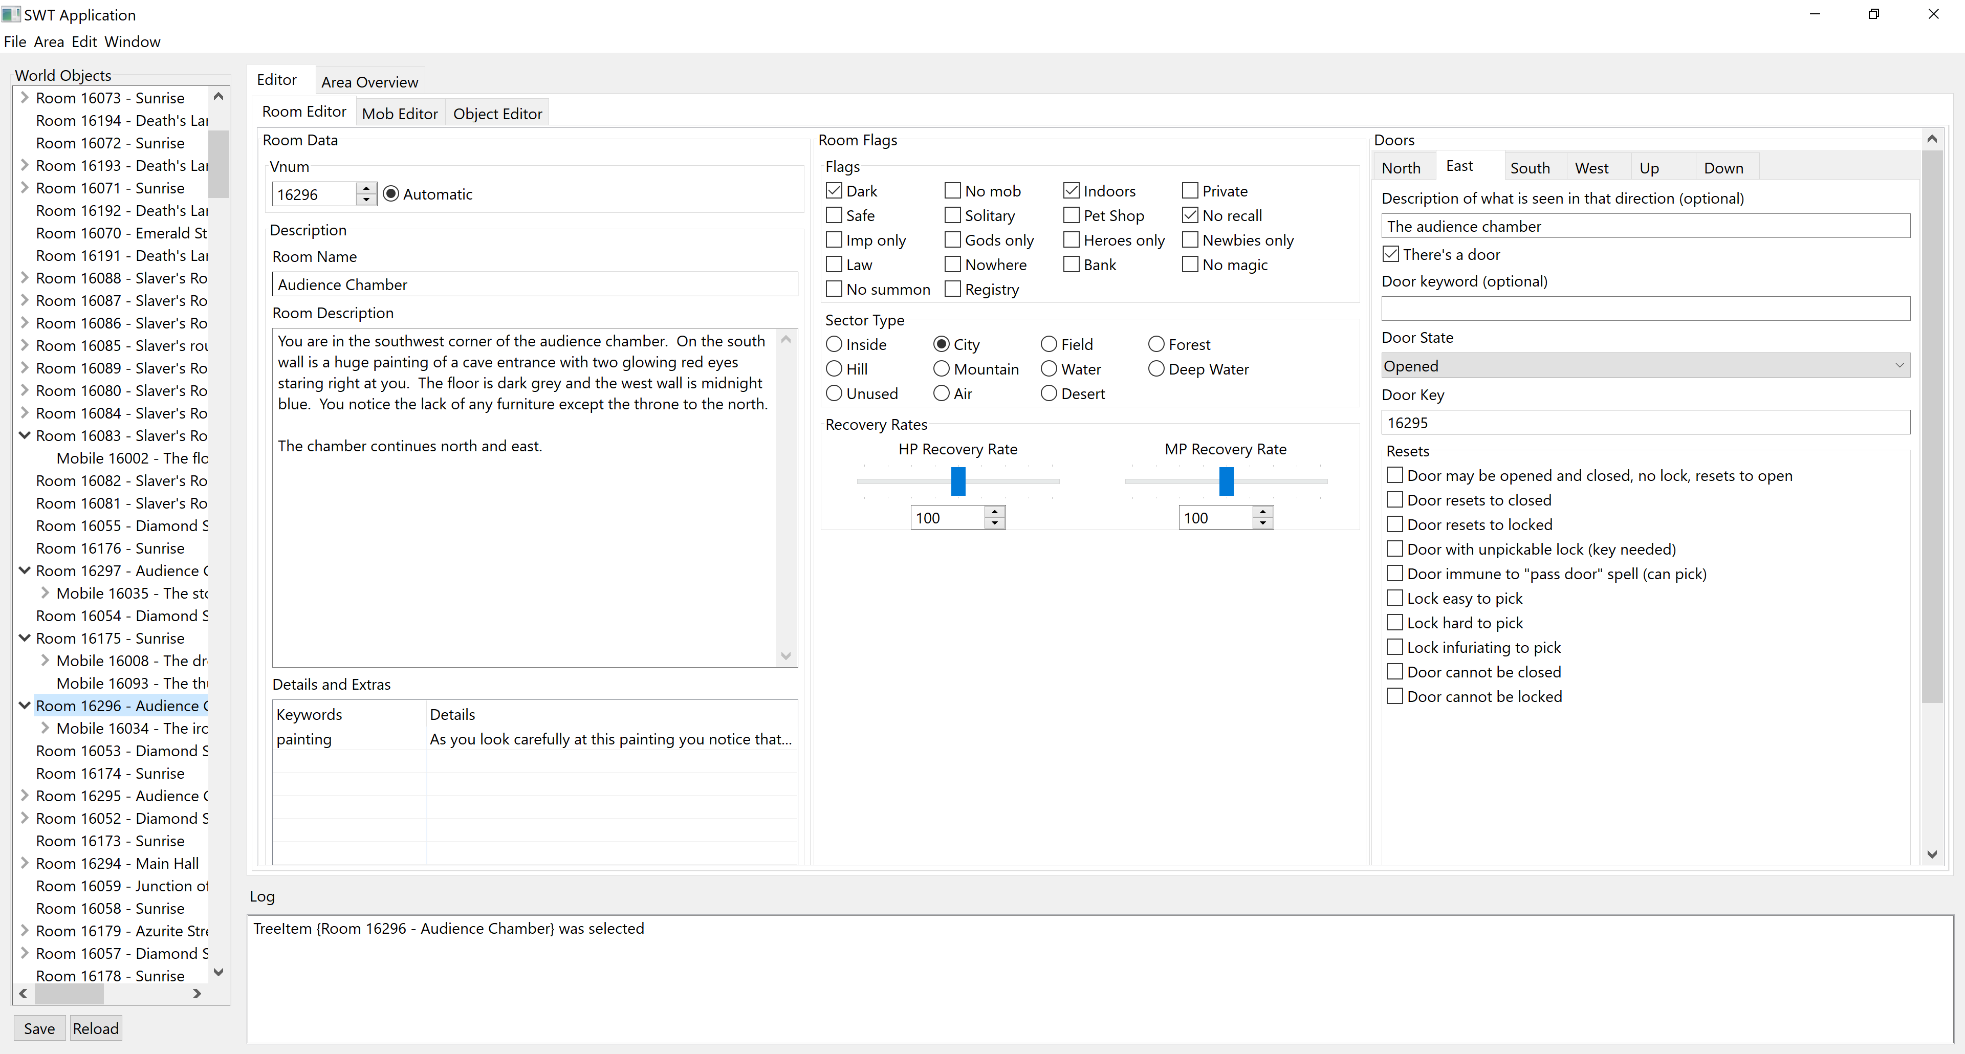The width and height of the screenshot is (1965, 1054).
Task: Click the SWT Application window icon
Action: [11, 14]
